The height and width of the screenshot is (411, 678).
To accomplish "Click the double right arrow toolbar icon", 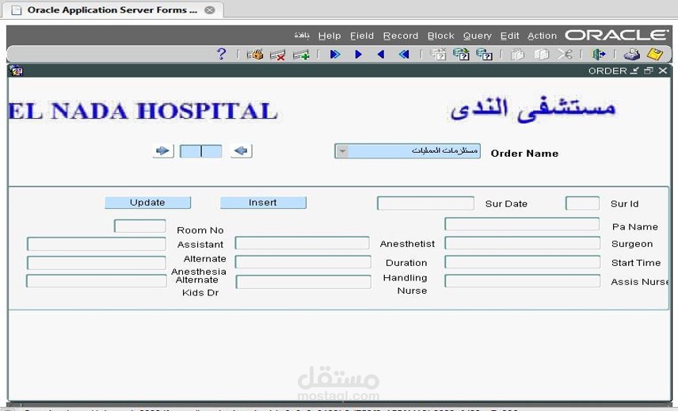I will (x=335, y=55).
